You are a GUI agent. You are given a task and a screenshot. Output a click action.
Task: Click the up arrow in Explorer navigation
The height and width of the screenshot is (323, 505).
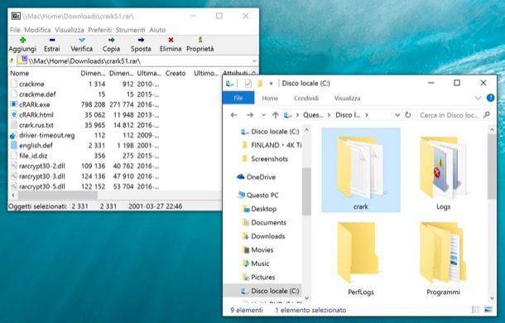275,115
